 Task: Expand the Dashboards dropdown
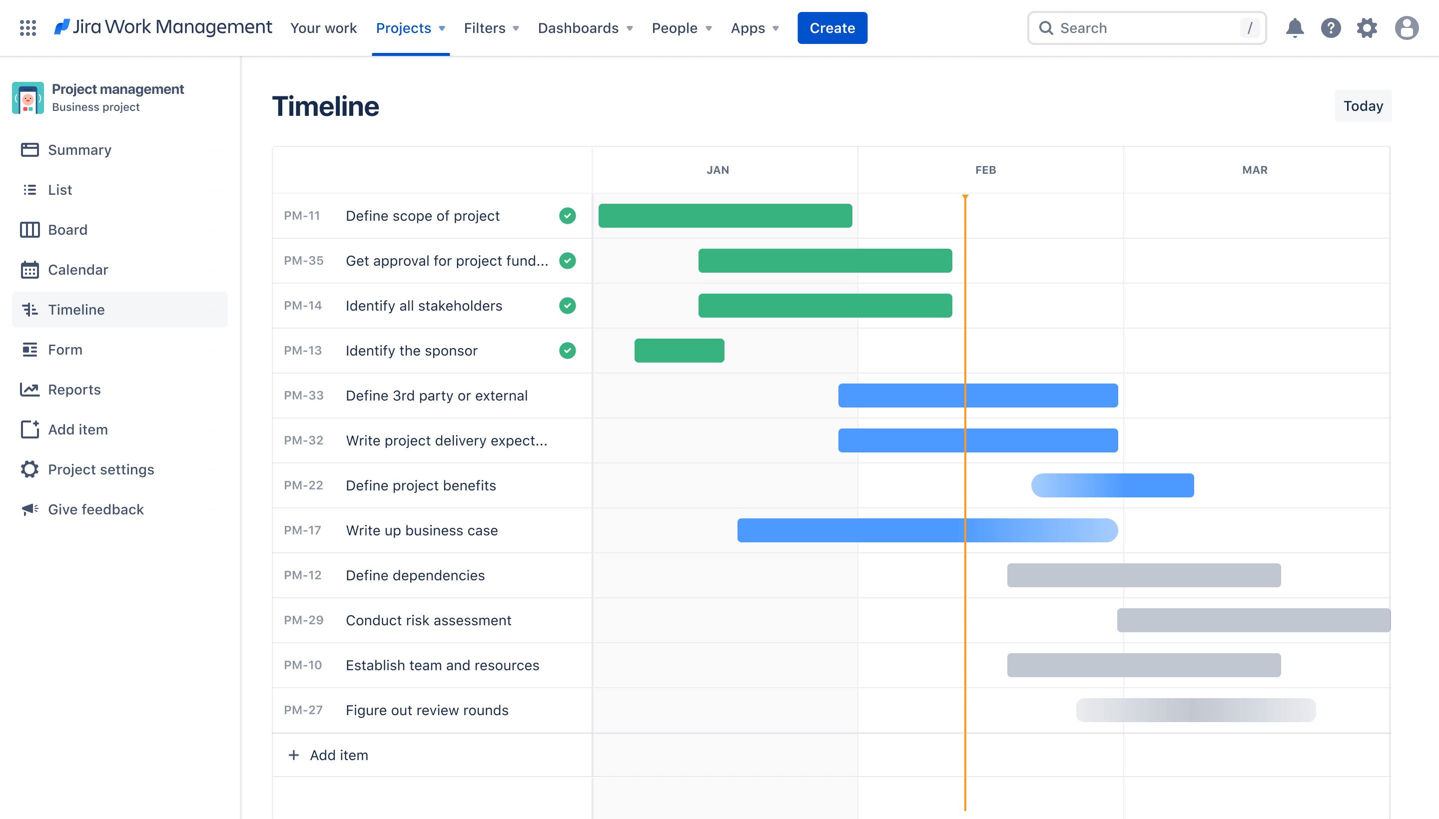(x=584, y=27)
